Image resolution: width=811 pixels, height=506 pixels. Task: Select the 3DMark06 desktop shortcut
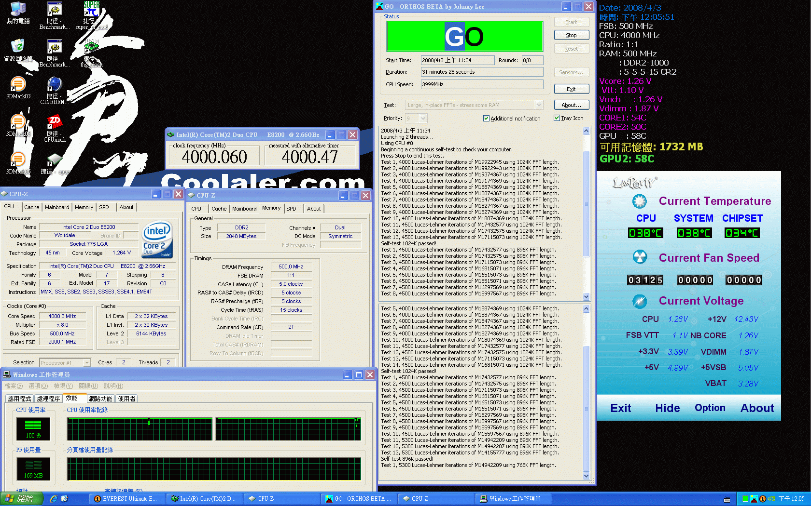click(18, 163)
